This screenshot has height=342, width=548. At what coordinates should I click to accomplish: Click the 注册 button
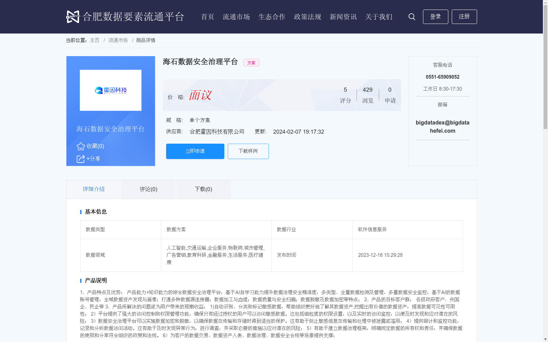tap(464, 17)
